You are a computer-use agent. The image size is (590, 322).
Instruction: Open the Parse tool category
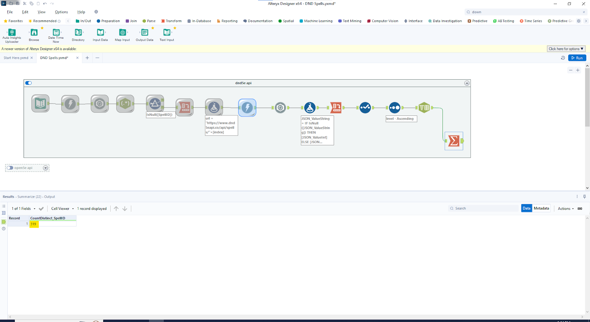[x=149, y=21]
